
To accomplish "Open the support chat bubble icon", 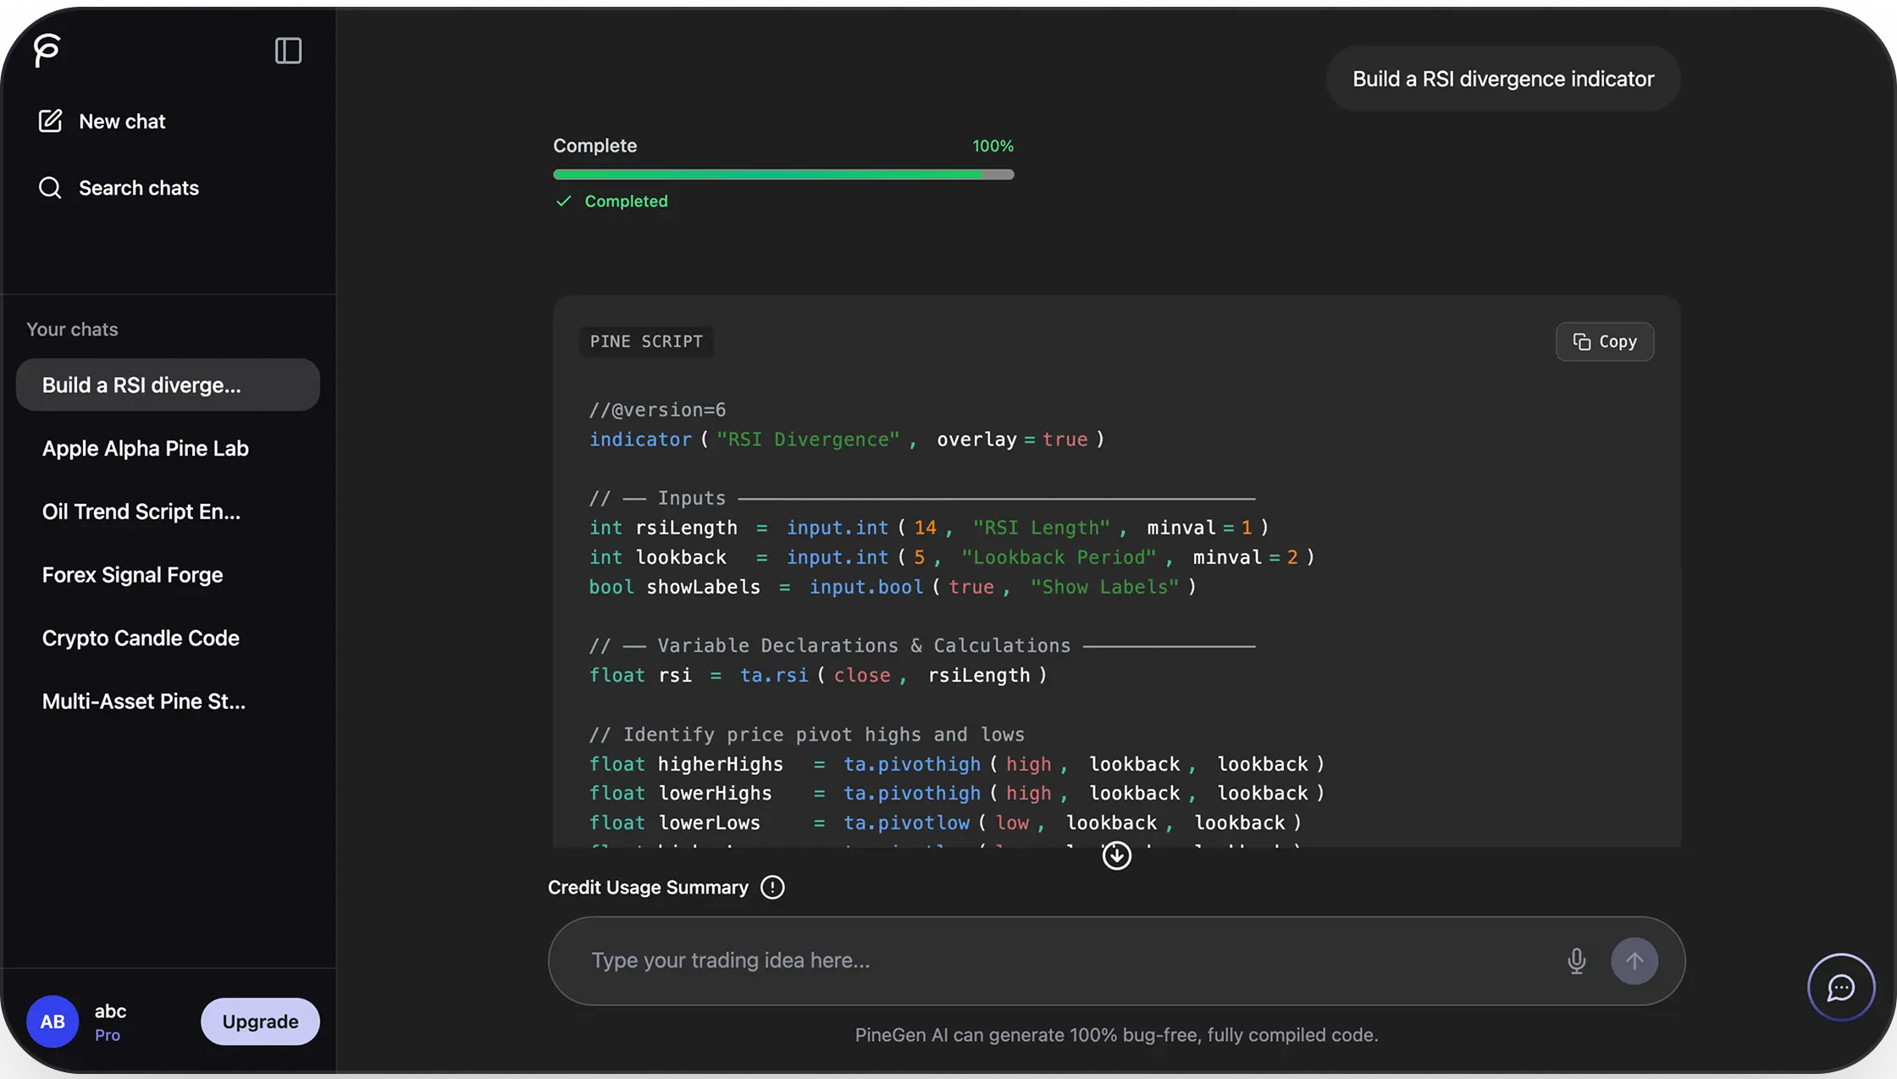I will pos(1840,988).
